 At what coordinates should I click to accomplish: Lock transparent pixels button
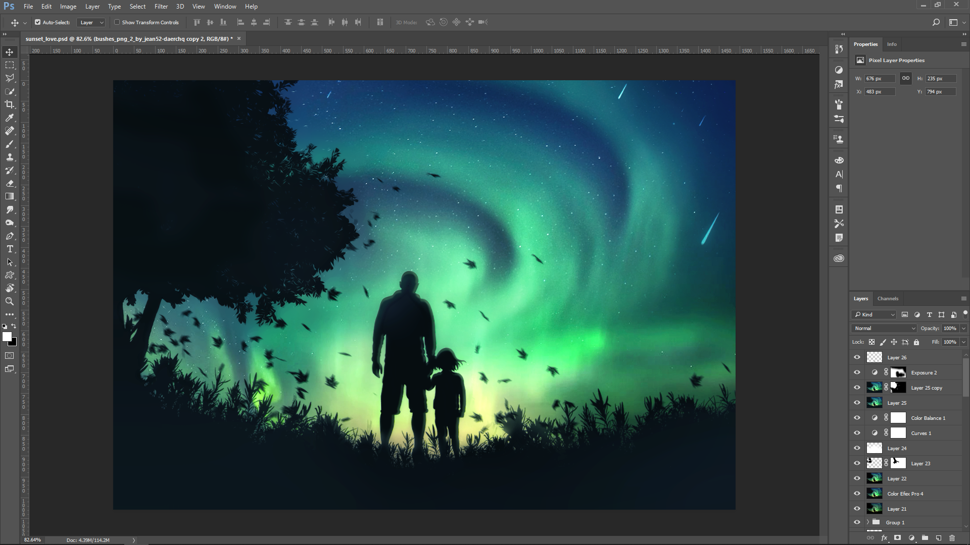point(871,342)
